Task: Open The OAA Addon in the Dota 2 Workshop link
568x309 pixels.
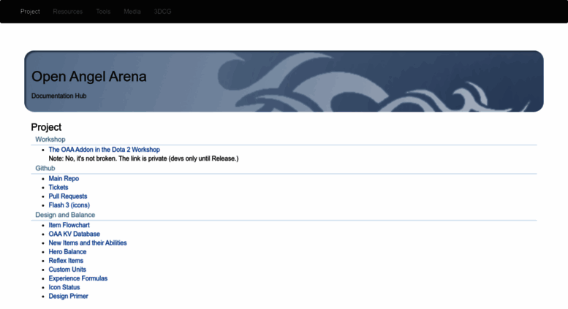Action: coord(105,150)
